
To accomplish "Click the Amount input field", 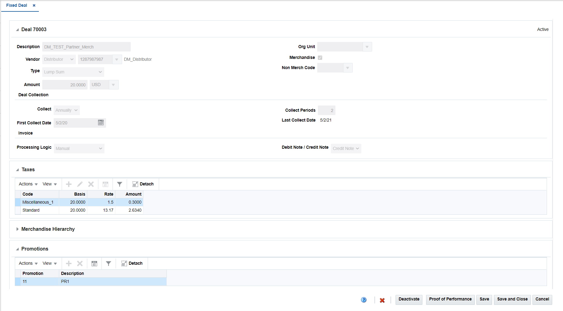I will [65, 85].
